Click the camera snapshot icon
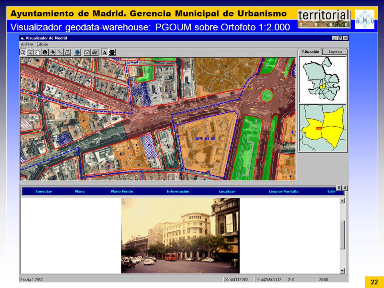This screenshot has height=288, width=384. coord(87,52)
